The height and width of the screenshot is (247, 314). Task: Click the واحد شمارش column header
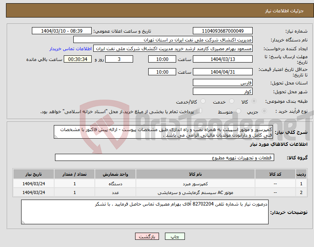click(x=115, y=174)
